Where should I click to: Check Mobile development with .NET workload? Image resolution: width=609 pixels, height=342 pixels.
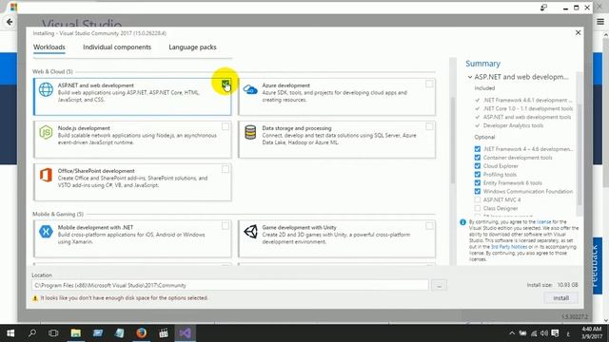click(226, 226)
